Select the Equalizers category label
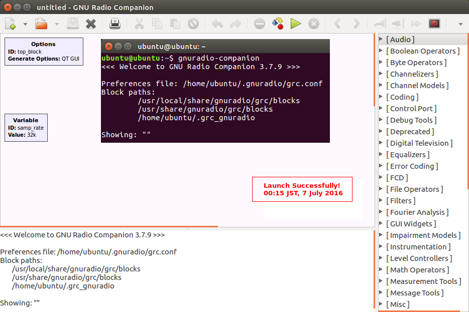Screen dimensions: 469x312 [x=408, y=155]
